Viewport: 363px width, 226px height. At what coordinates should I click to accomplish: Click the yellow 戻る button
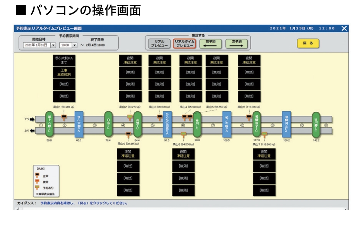tap(308, 43)
